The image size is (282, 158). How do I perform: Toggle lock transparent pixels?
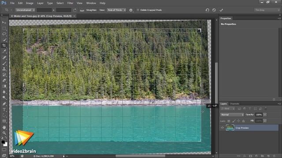[229, 121]
